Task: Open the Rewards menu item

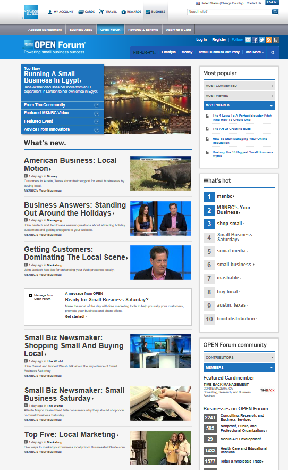Action: tap(131, 12)
